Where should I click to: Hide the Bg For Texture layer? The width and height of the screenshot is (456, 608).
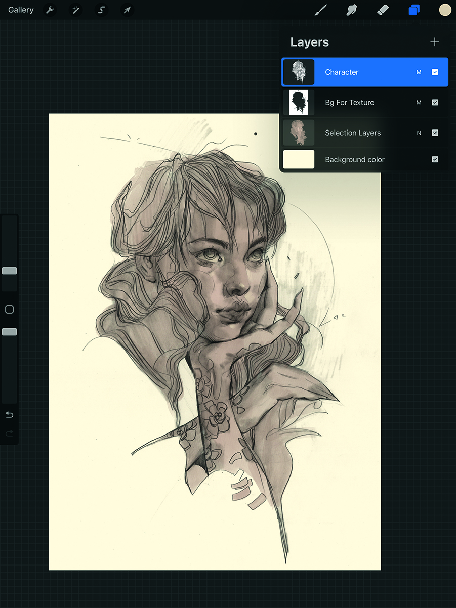coord(435,103)
